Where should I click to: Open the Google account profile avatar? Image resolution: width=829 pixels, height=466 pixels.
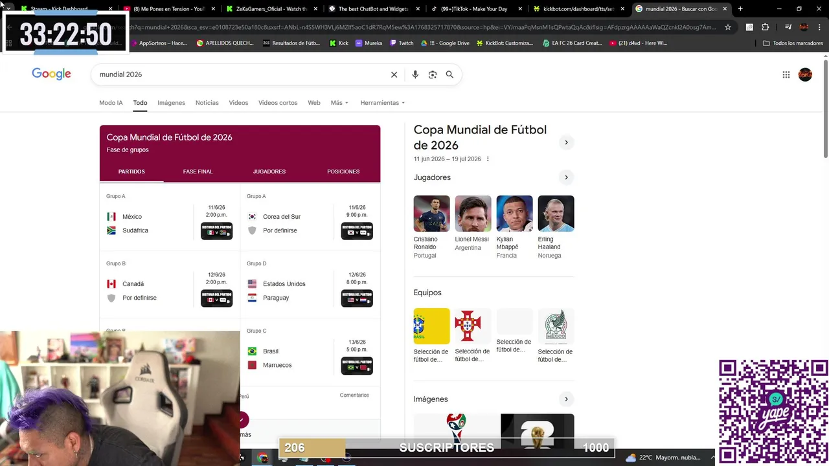coord(805,74)
